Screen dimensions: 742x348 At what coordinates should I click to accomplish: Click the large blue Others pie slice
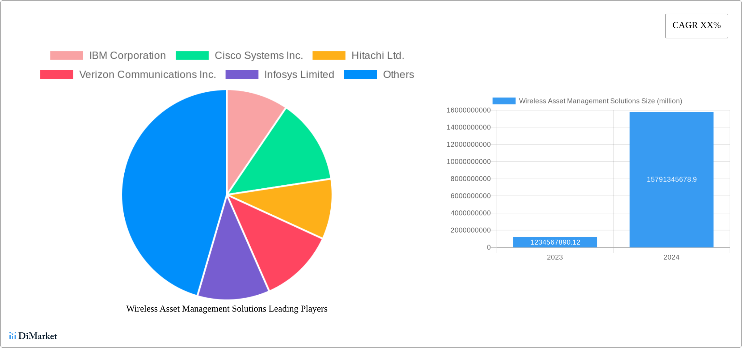tap(169, 195)
